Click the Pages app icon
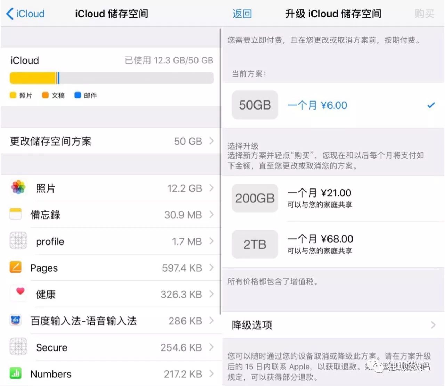This screenshot has width=445, height=386. point(15,267)
